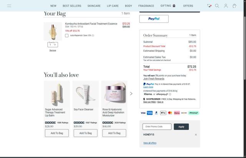
Task: Open the shopping bag icon in header
Action: (x=234, y=6)
